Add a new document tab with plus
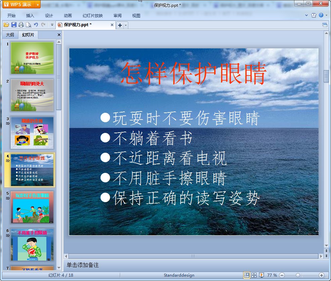 click(120, 25)
